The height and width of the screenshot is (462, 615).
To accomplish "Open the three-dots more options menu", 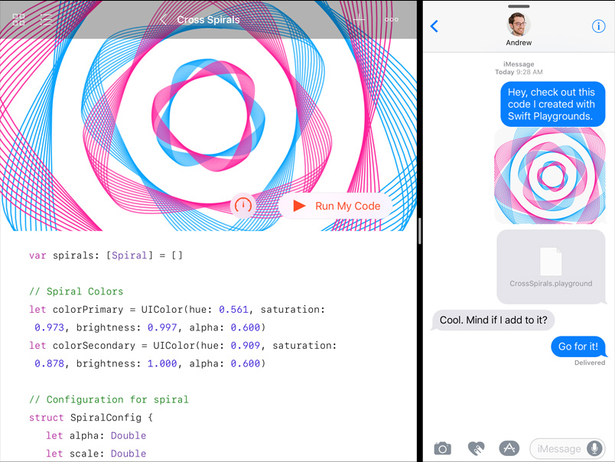I will 391,20.
